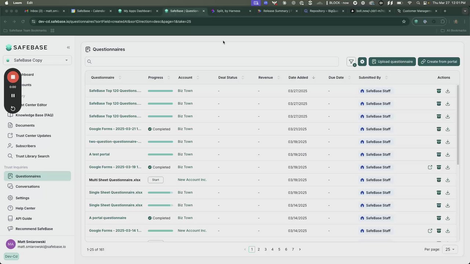The height and width of the screenshot is (264, 470).
Task: Go to next page arrow
Action: [x=300, y=249]
